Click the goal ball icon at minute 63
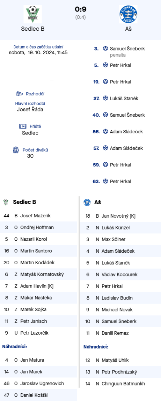The image size is (161, 402). [106, 181]
